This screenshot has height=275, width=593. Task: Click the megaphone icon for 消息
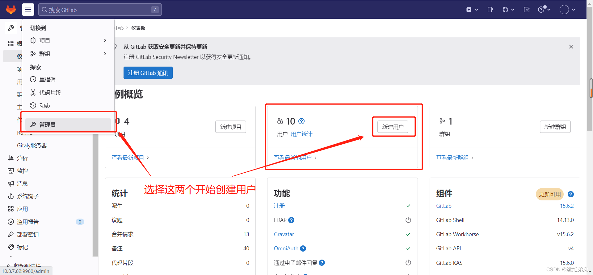(x=11, y=183)
